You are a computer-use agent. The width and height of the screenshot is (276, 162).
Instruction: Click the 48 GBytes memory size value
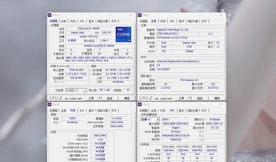pos(72,122)
